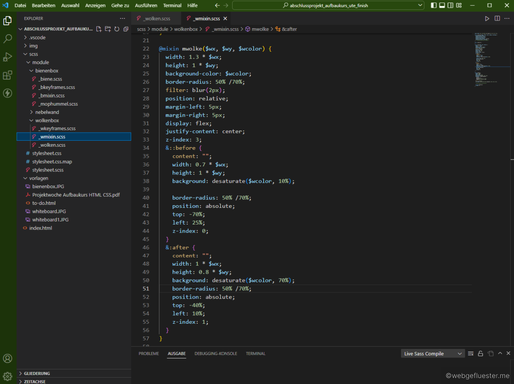Collapse the wolkenbox folder
514x384 pixels.
pos(47,120)
